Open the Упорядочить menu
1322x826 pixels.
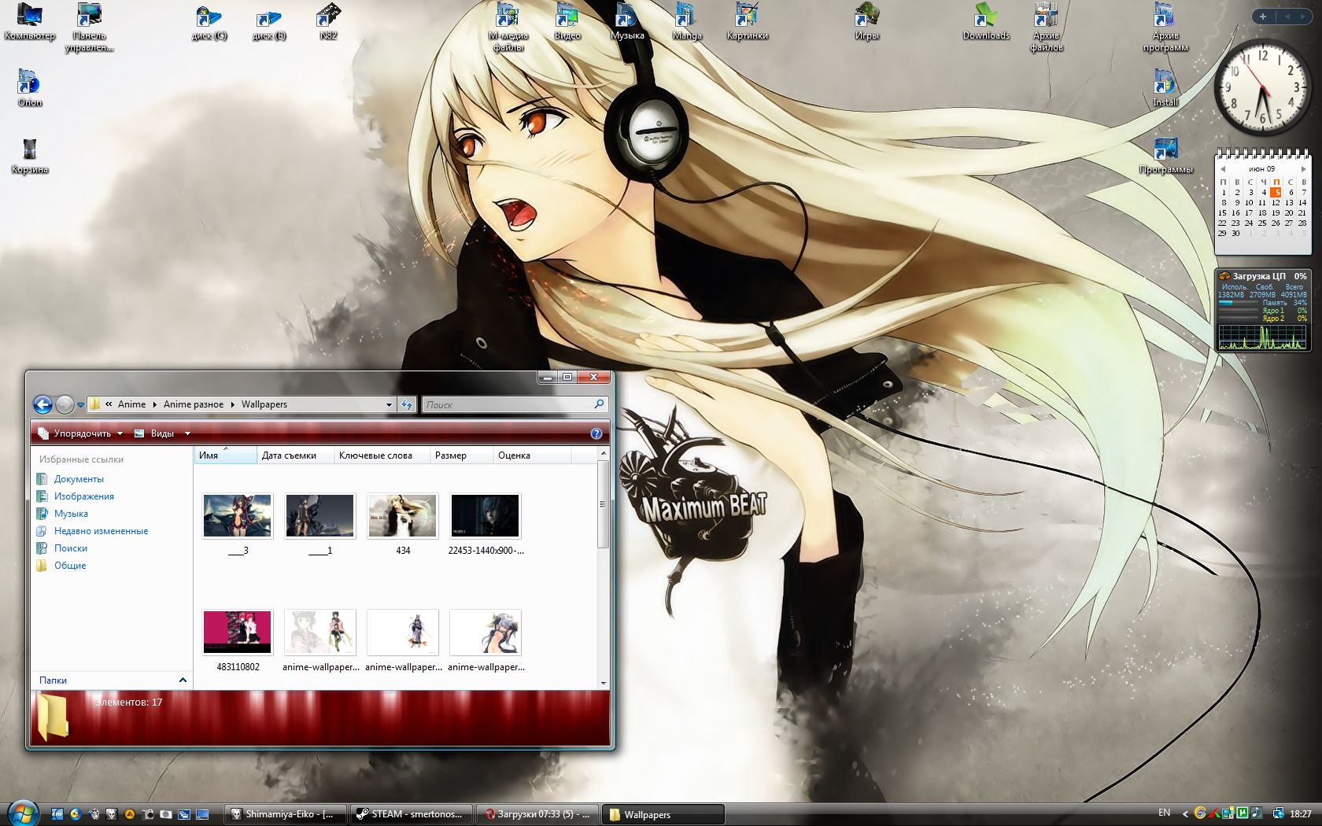[80, 433]
